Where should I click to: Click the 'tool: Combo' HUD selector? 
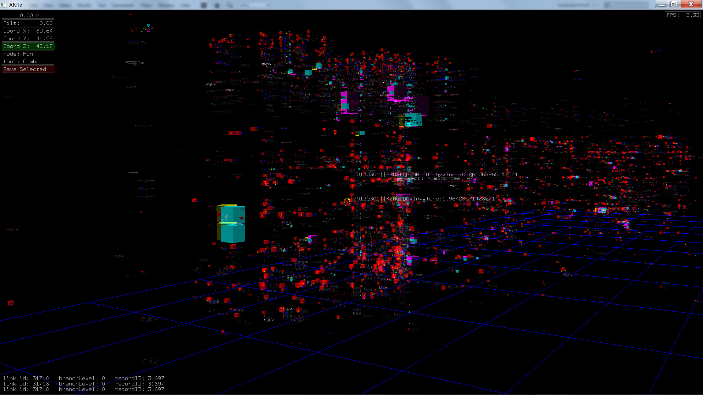coord(28,61)
